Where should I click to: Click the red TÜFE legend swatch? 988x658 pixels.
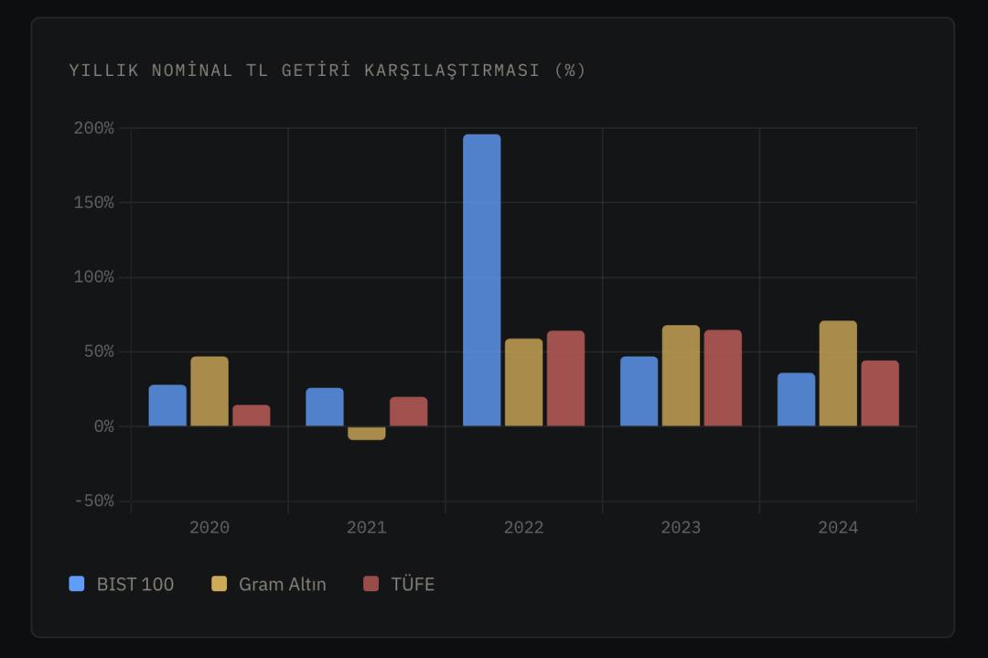tap(372, 584)
